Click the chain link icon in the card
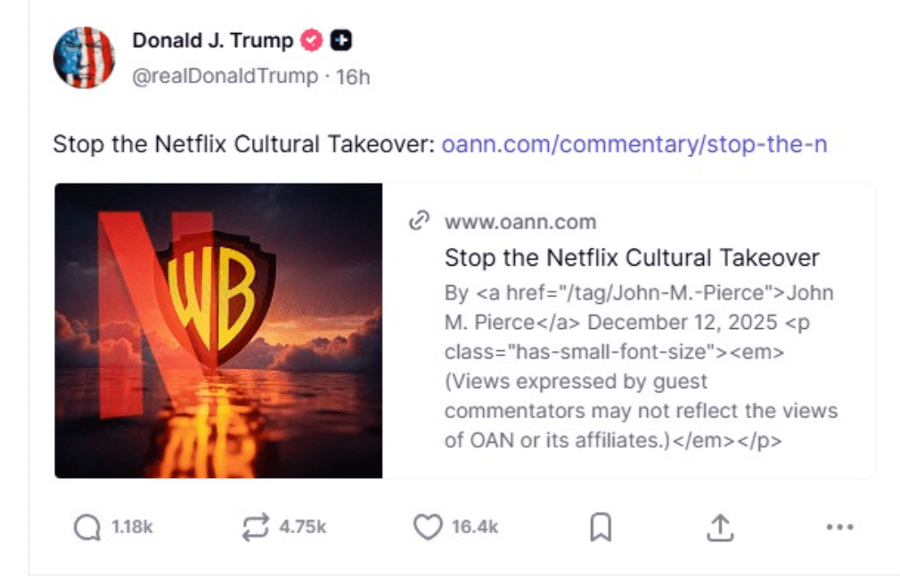The height and width of the screenshot is (576, 900). [x=419, y=220]
